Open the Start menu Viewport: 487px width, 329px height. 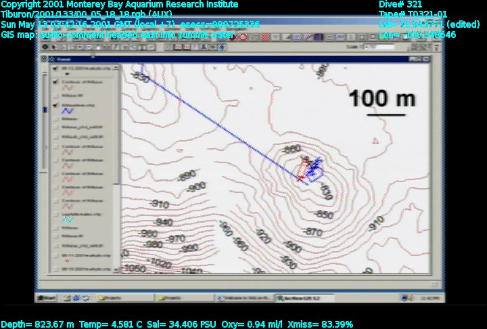pyautogui.click(x=47, y=298)
